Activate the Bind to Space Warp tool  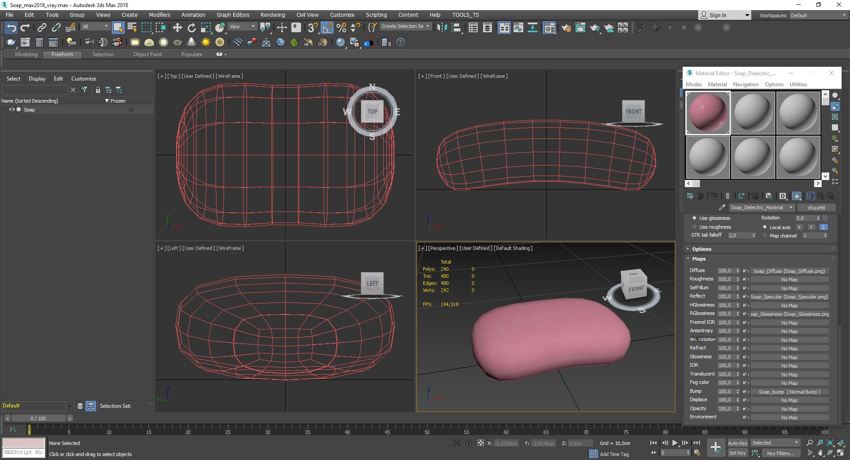(x=70, y=27)
